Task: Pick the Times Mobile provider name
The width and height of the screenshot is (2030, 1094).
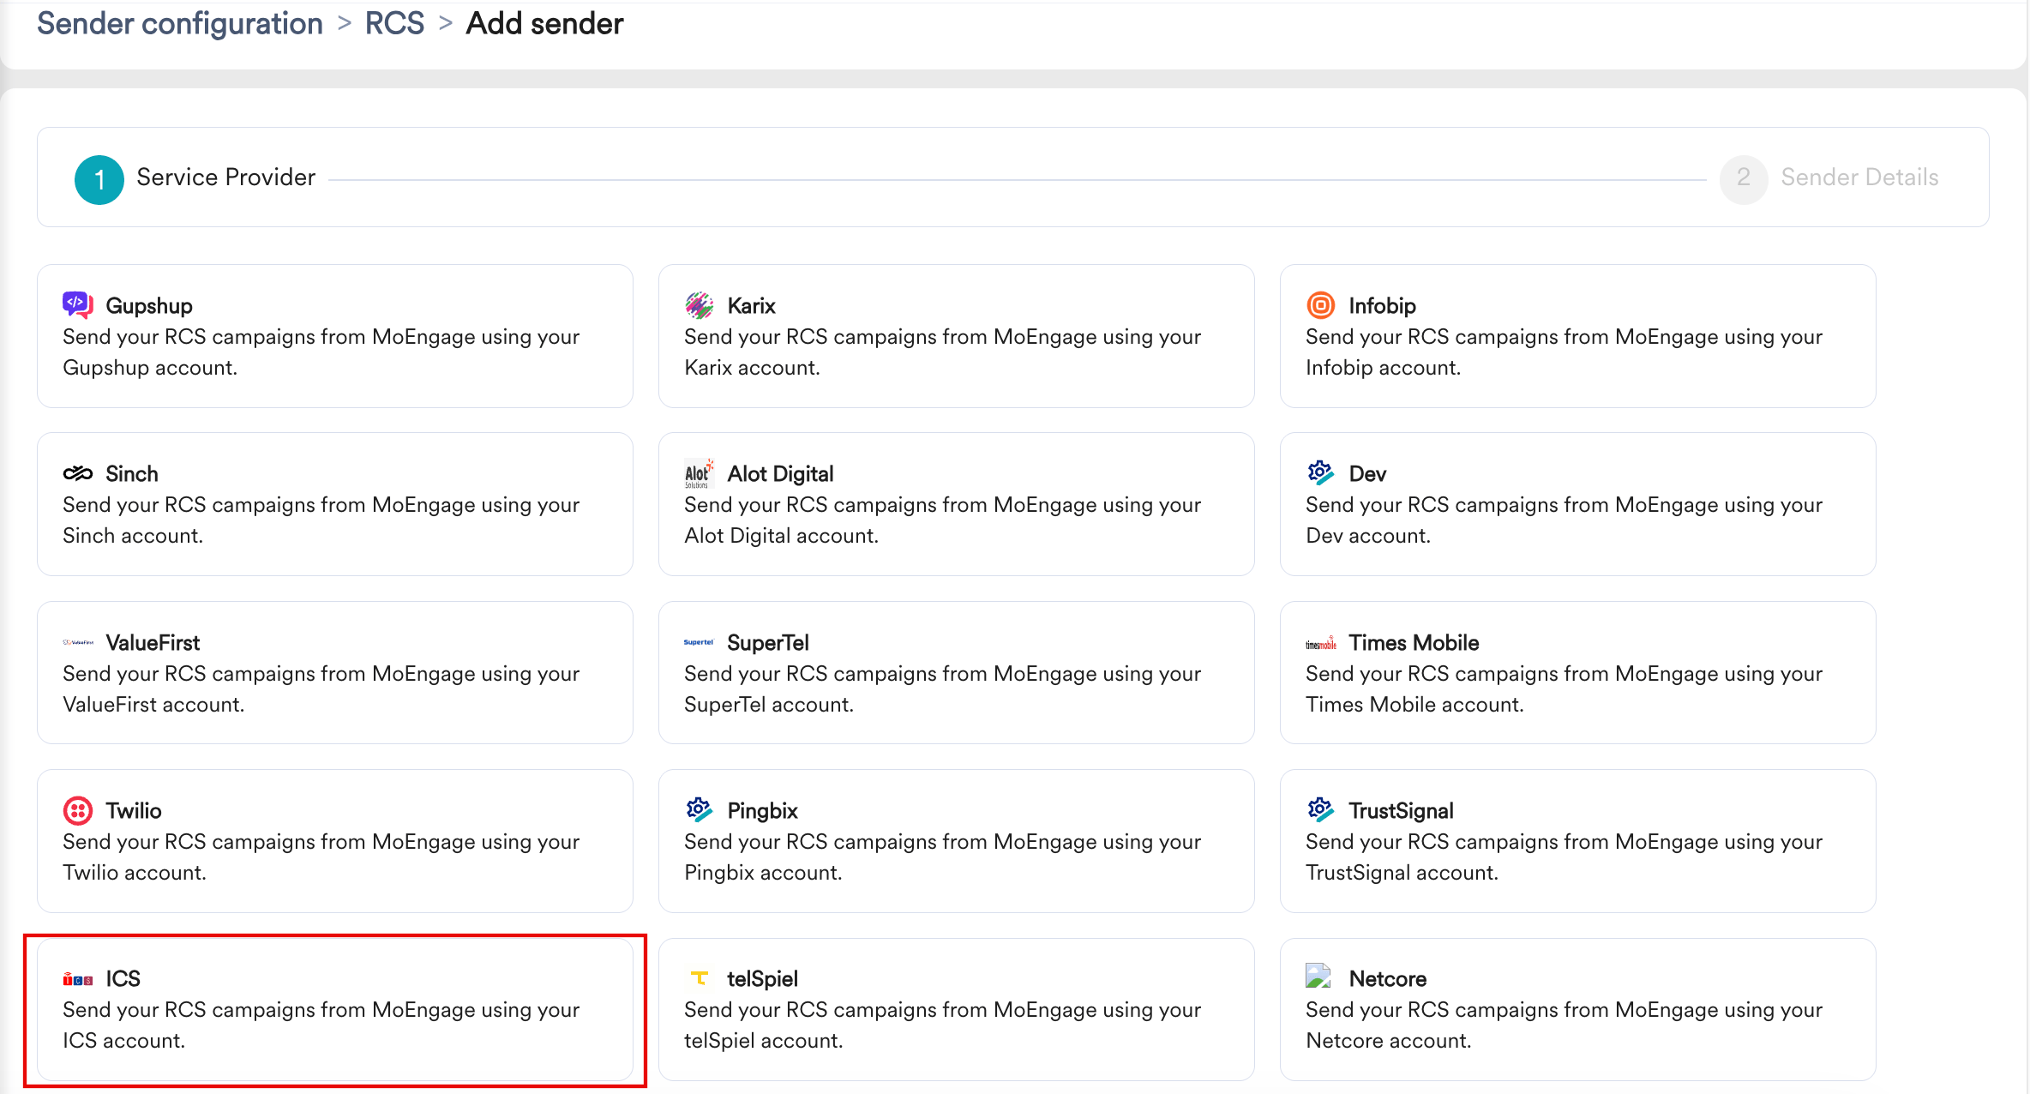Action: tap(1414, 642)
